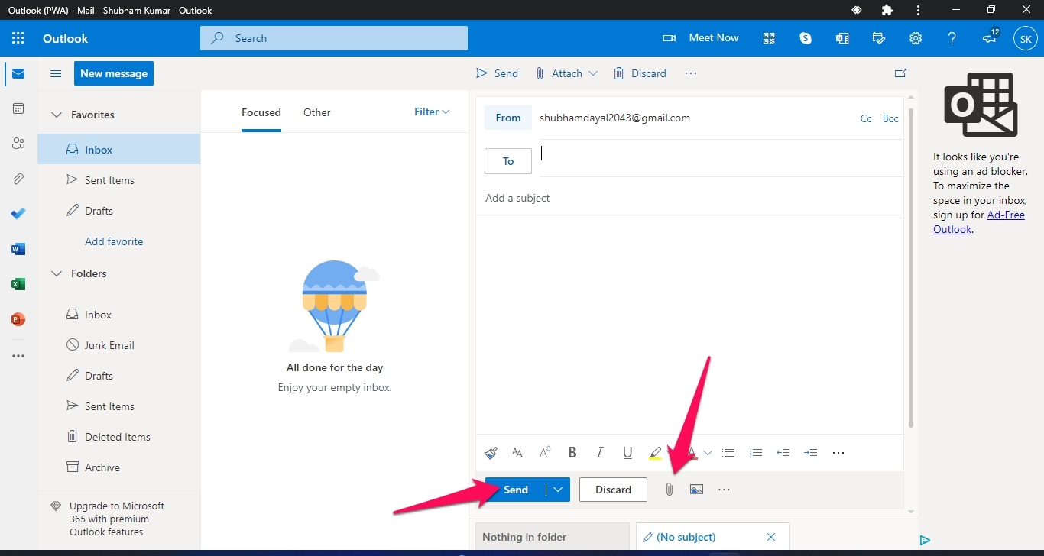Toggle italic formatting in compose toolbar
Viewport: 1044px width, 556px height.
(600, 453)
